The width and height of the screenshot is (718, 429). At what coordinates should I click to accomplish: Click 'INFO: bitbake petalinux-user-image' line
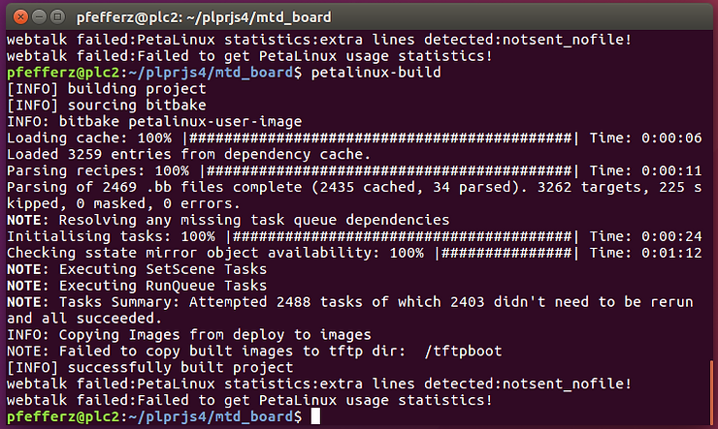154,121
